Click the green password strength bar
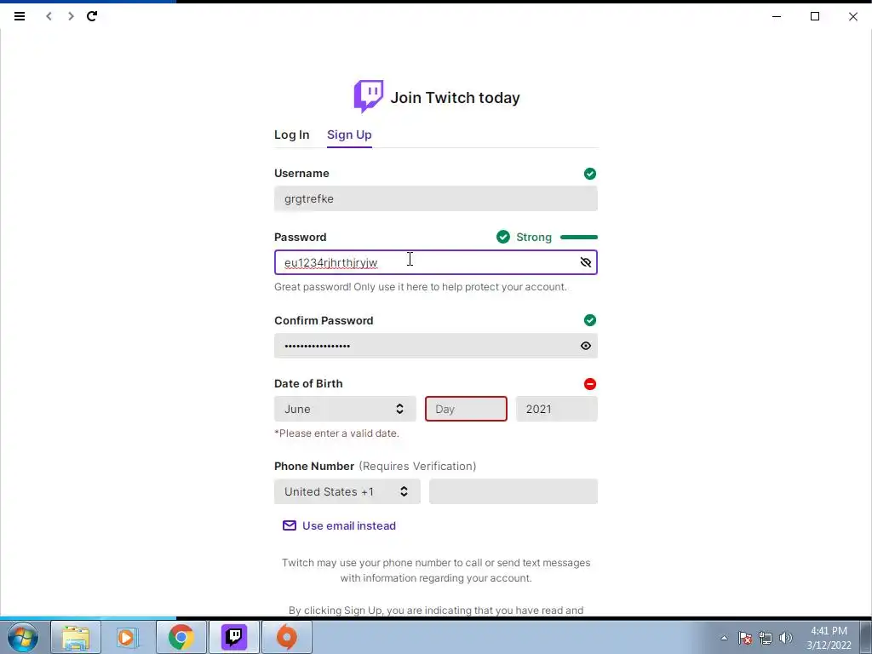The image size is (872, 654). pos(579,237)
